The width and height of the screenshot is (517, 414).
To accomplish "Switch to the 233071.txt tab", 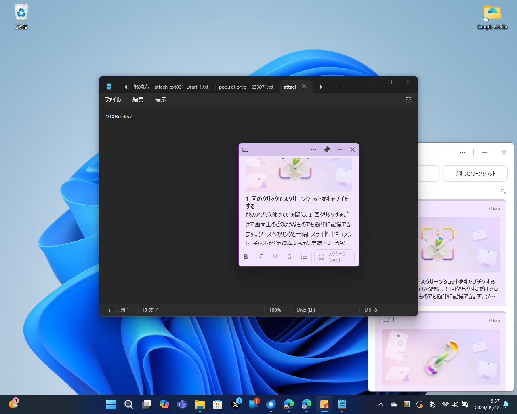I will pyautogui.click(x=263, y=87).
